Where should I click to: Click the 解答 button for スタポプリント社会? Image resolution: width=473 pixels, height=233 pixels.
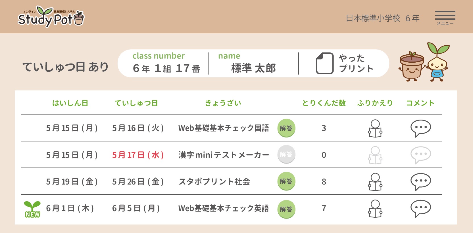click(x=286, y=181)
